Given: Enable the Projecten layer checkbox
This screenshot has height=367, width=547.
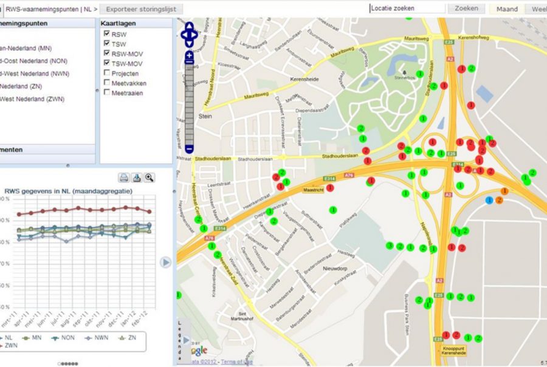Looking at the screenshot, I should [x=107, y=73].
